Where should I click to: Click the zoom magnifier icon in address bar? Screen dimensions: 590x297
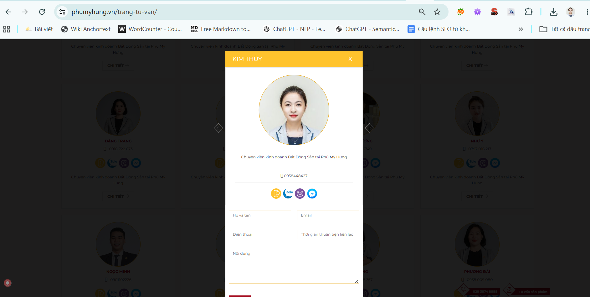pyautogui.click(x=422, y=12)
